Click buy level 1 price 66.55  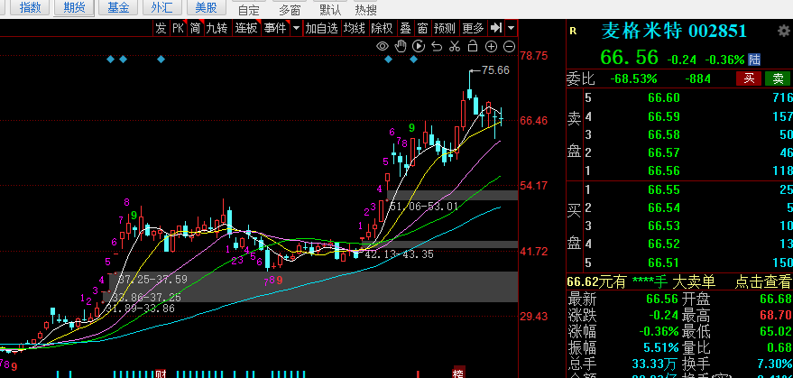(664, 190)
